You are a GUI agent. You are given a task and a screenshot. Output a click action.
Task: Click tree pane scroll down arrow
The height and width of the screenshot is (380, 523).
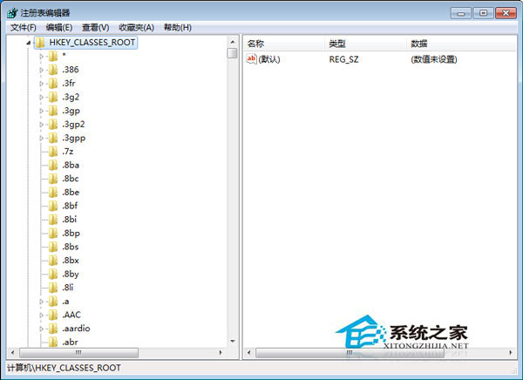233,342
